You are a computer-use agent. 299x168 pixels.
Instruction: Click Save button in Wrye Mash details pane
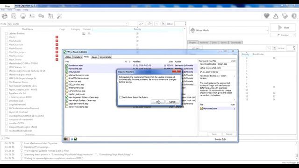coord(214,134)
